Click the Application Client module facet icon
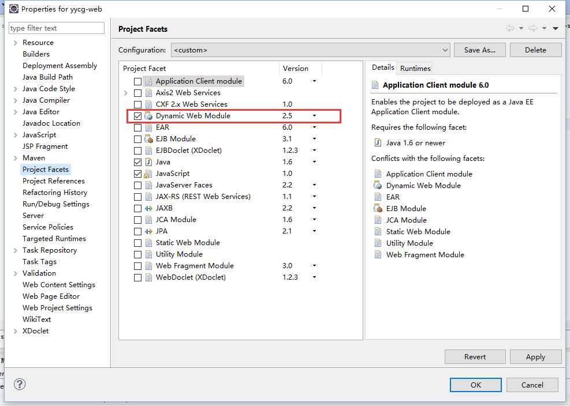The width and height of the screenshot is (570, 406). click(x=148, y=81)
